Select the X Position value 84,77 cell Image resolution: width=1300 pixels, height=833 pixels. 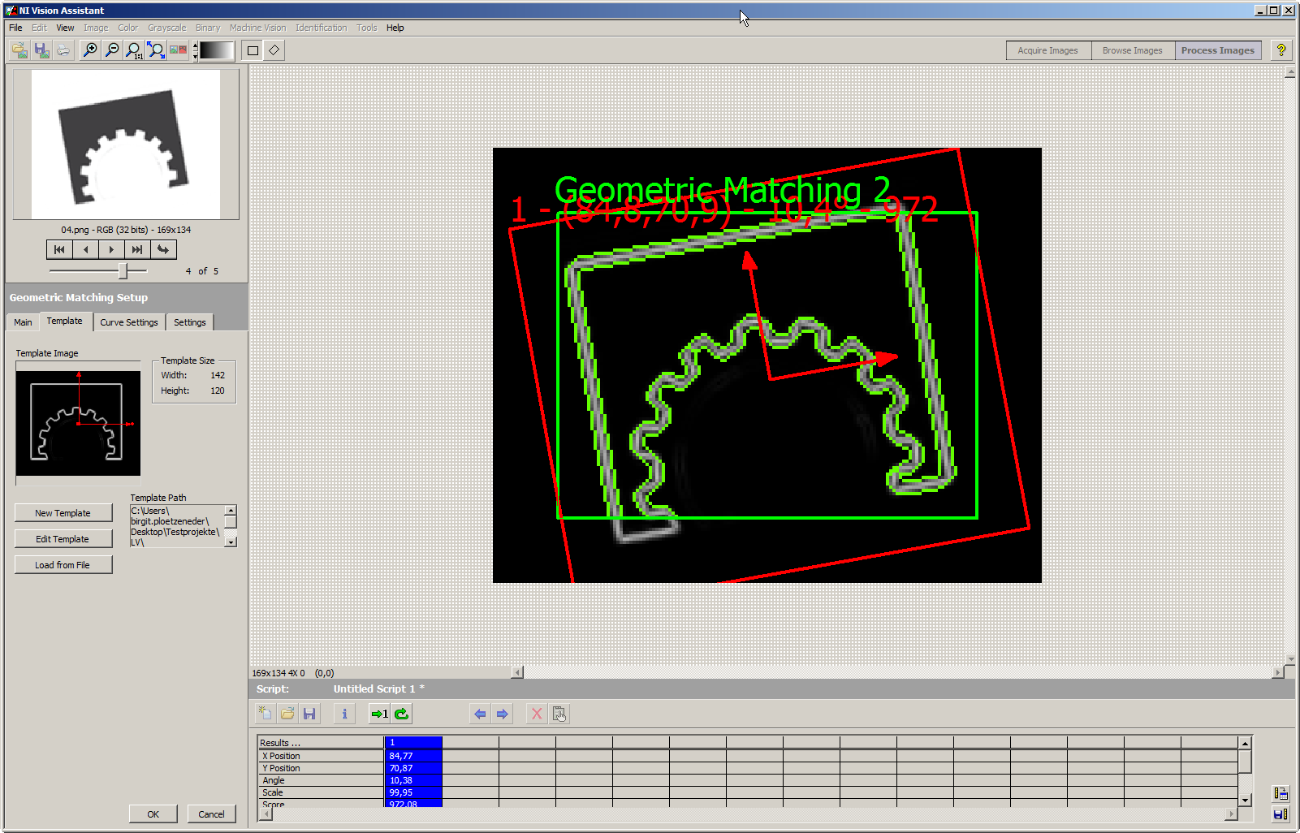coord(413,756)
